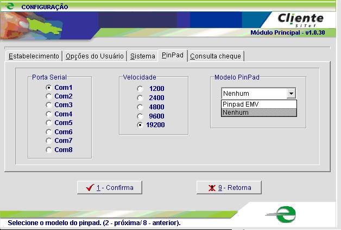Set speed to 1200
This screenshot has height=230, width=341.
coord(141,88)
